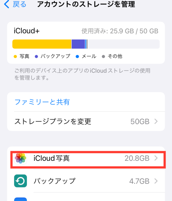
Task: Tap the gray その他 legend dot
Action: pos(103,57)
